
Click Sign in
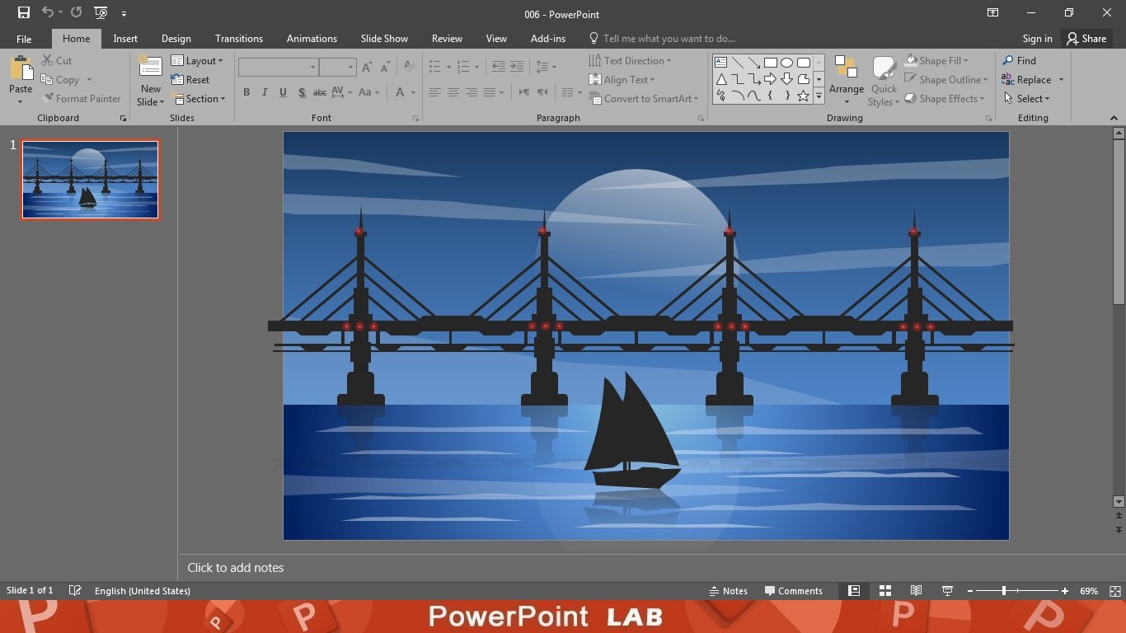(1037, 39)
